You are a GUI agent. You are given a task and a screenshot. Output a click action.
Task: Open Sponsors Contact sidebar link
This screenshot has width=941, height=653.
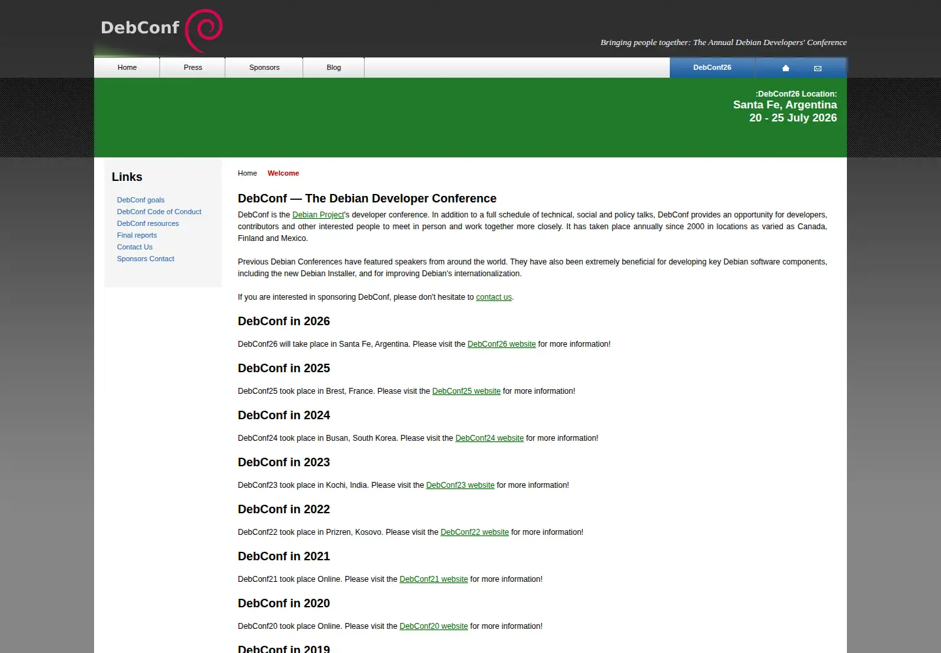point(146,259)
